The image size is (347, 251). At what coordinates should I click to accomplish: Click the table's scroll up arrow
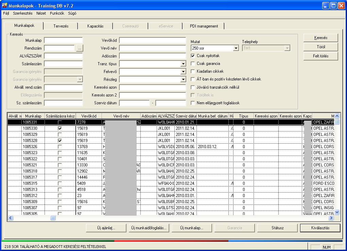pos(337,116)
